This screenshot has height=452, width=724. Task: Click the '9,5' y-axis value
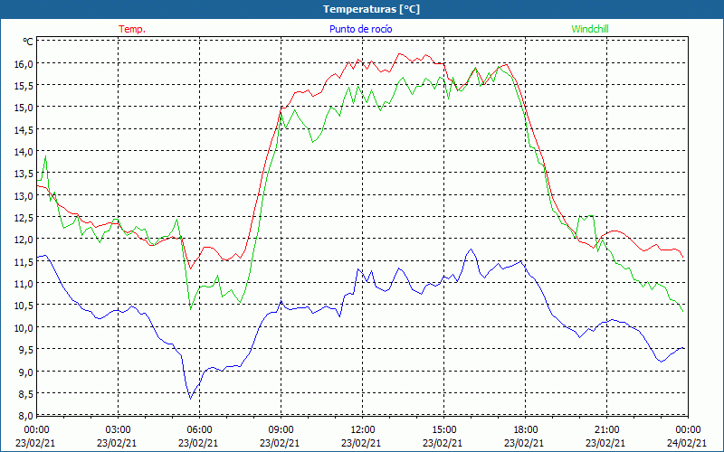26,350
